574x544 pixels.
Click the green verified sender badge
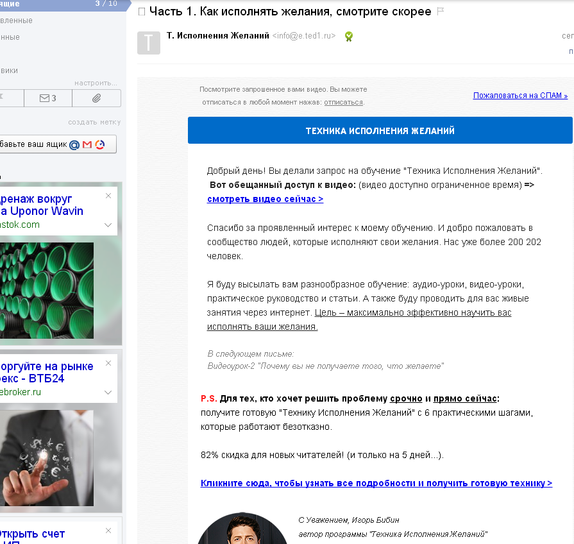(349, 36)
